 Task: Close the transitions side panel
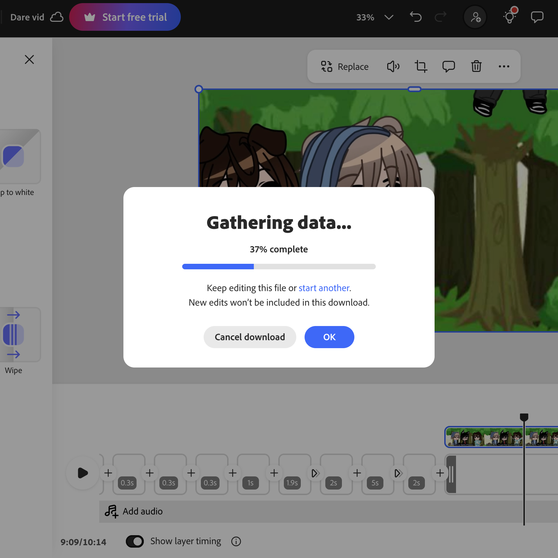click(29, 59)
